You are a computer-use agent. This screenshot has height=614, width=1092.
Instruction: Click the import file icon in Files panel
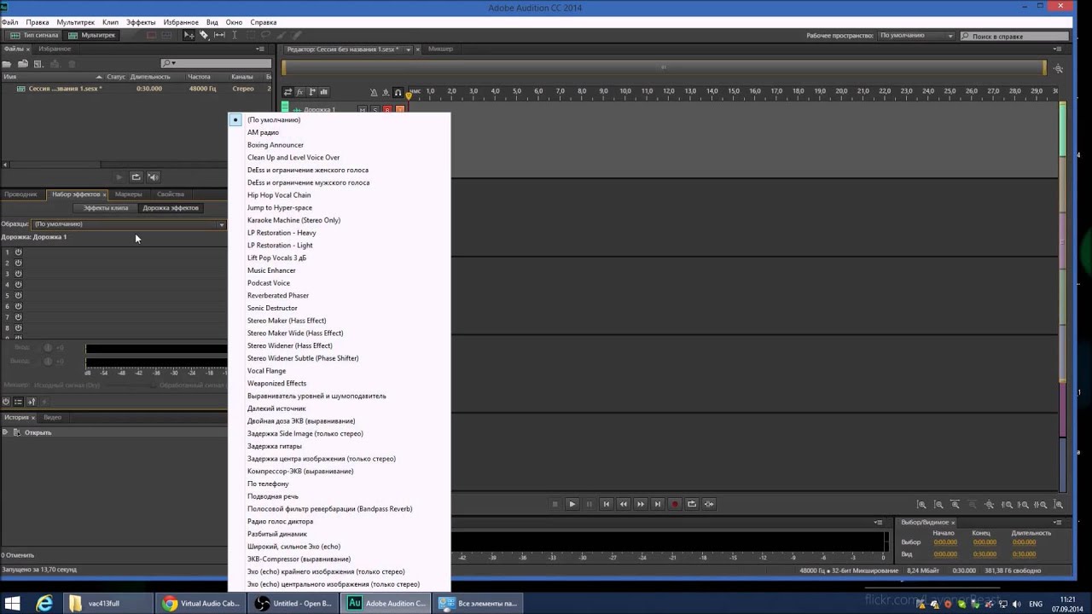(x=23, y=64)
